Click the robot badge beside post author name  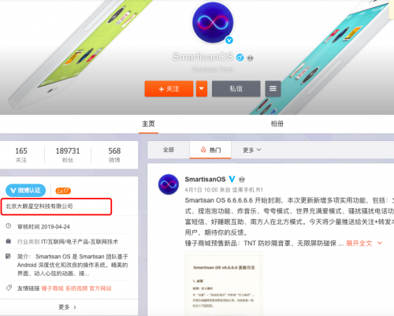point(242,180)
